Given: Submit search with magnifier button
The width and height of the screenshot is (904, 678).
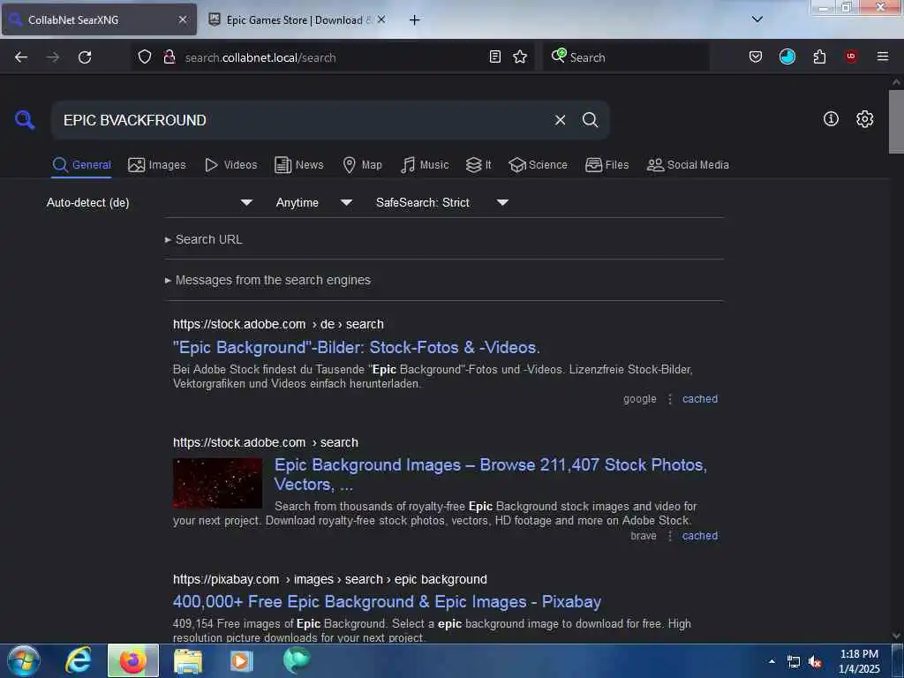Looking at the screenshot, I should [x=590, y=119].
